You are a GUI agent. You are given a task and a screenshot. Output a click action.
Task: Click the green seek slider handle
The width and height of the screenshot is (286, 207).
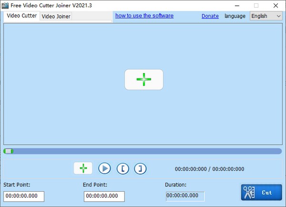(x=9, y=151)
